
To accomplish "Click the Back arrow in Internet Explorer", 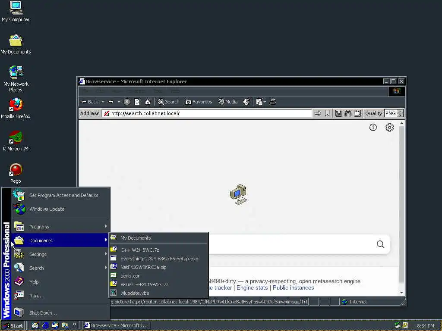I will 90,102.
